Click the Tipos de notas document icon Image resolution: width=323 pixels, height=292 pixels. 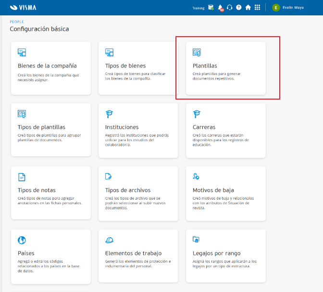click(22, 177)
